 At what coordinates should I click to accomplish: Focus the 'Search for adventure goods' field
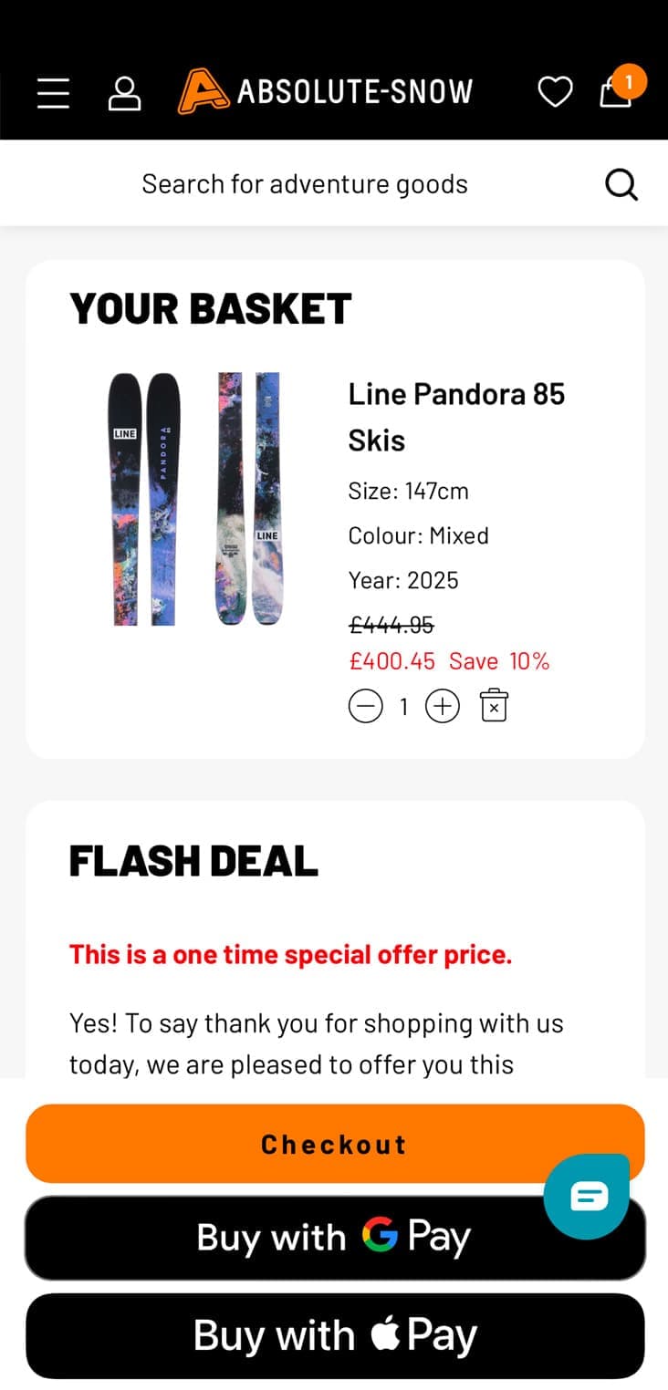click(x=305, y=184)
